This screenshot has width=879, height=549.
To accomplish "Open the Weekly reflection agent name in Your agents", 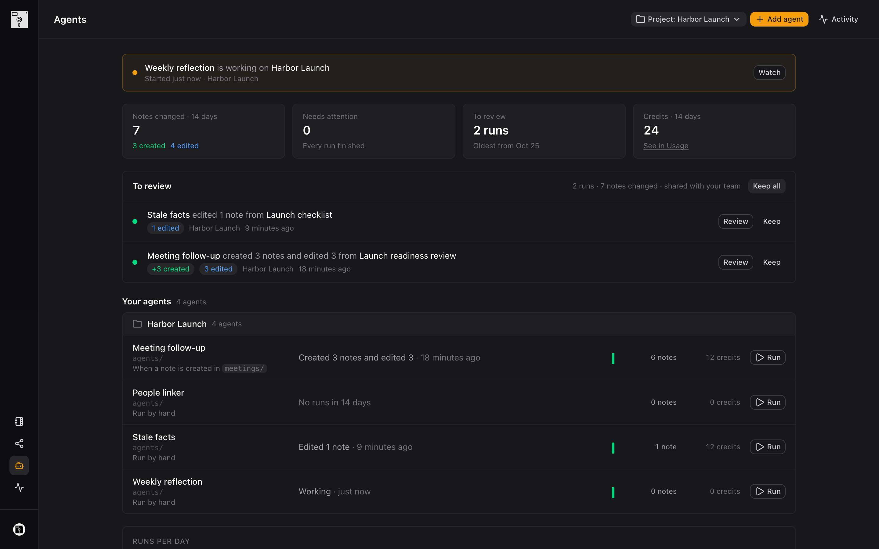I will coord(168,482).
